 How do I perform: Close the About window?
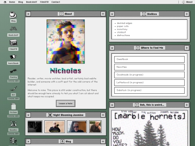[x=29, y=14]
